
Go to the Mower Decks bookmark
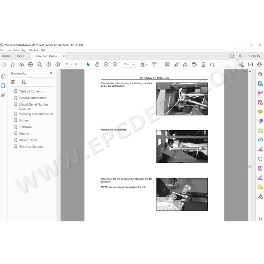[28, 140]
